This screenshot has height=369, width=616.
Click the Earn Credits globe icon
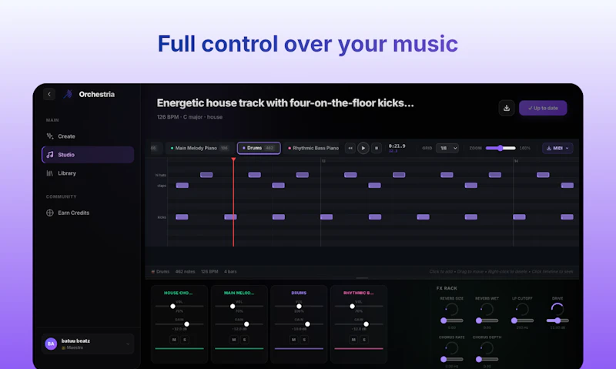[x=50, y=213]
